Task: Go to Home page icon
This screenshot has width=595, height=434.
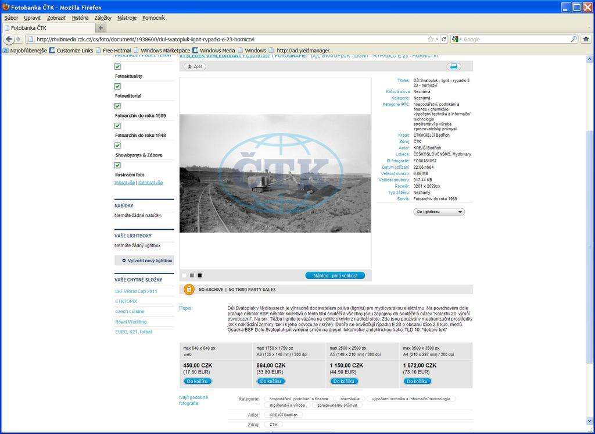Action: pyautogui.click(x=586, y=39)
